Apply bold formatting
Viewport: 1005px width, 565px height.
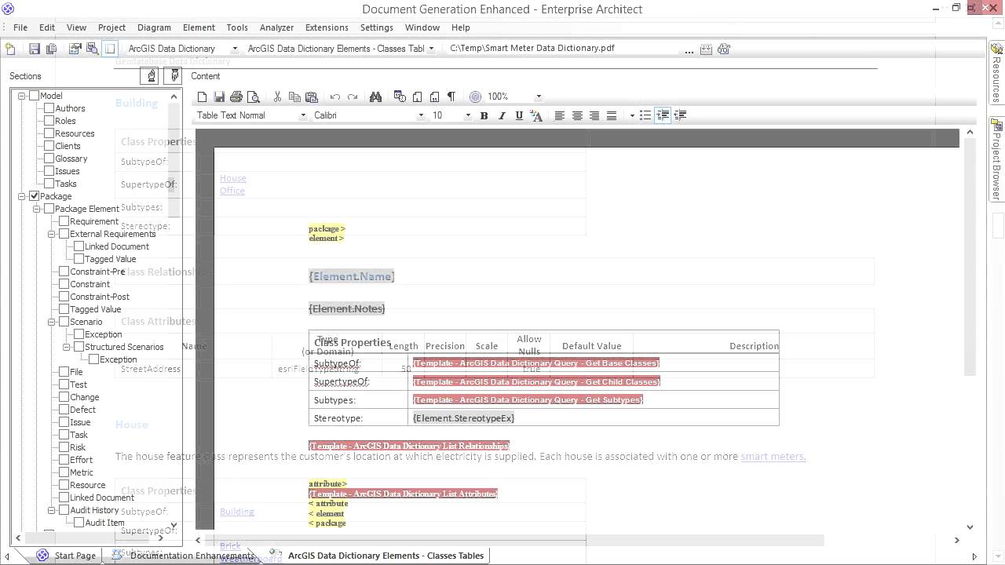[x=484, y=115]
